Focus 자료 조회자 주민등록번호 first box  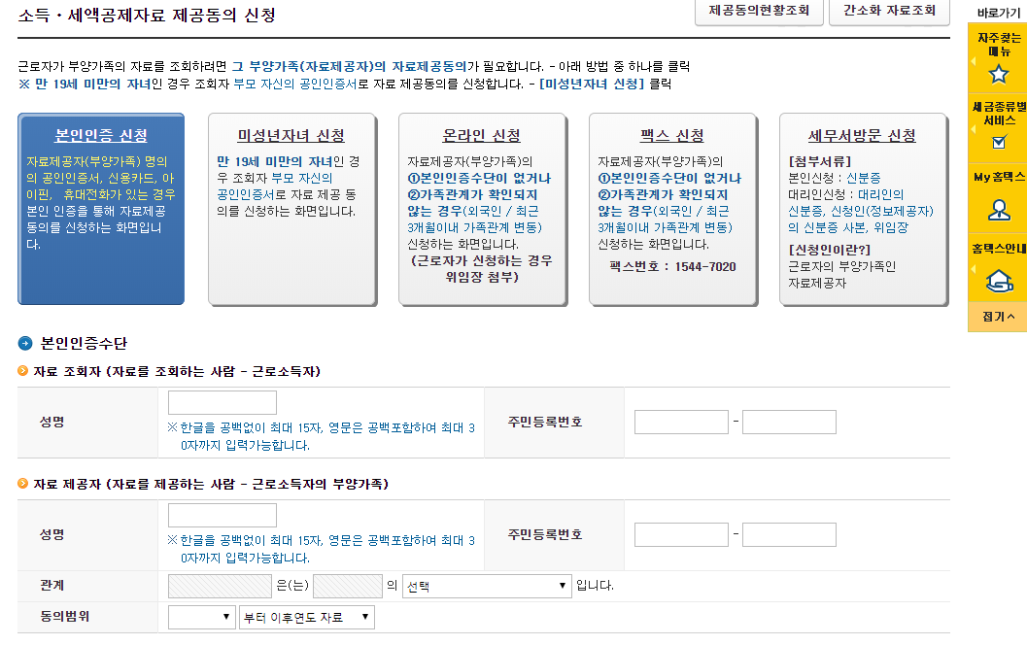[681, 422]
